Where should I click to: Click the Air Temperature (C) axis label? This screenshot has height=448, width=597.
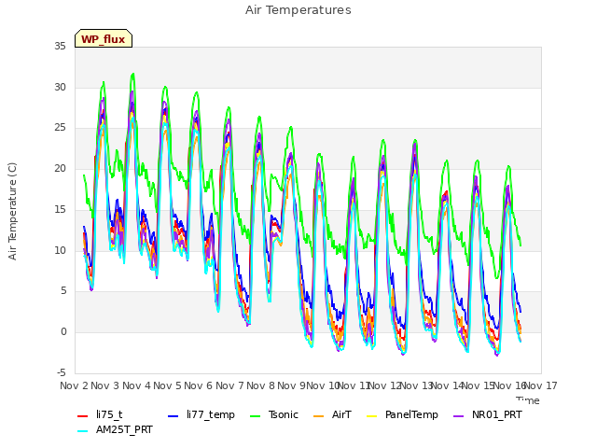click(x=12, y=212)
